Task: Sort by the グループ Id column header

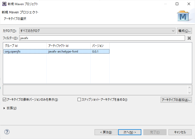Action: tap(25, 46)
